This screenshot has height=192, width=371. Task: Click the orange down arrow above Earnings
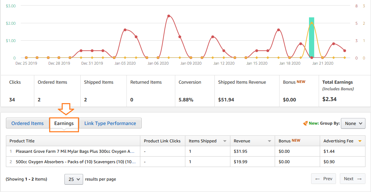click(x=66, y=109)
